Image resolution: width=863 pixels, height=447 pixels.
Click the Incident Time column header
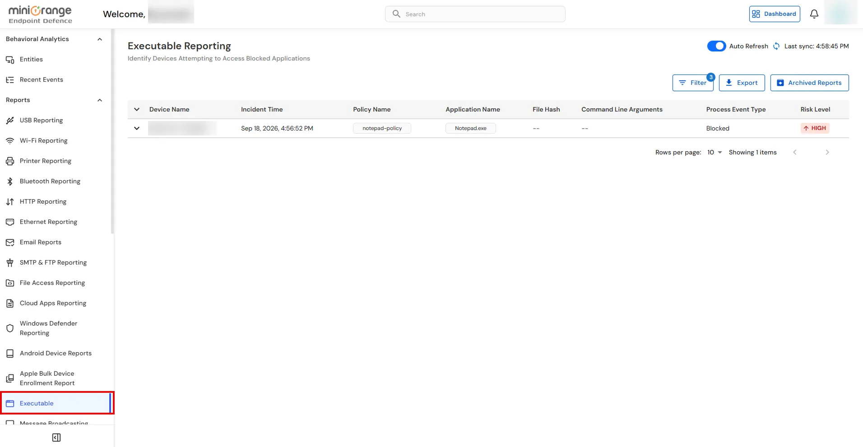click(x=262, y=109)
